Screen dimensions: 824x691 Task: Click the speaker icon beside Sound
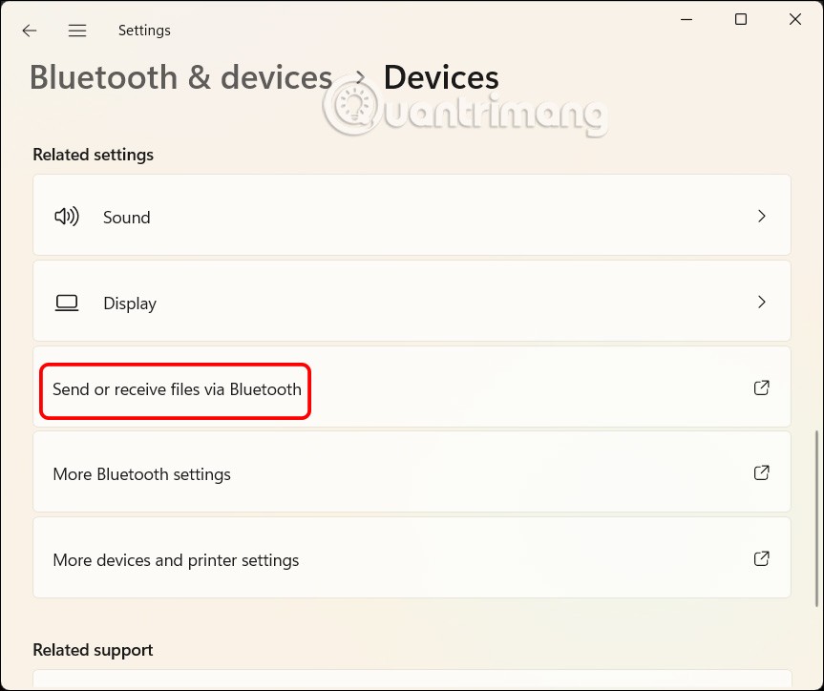67,217
